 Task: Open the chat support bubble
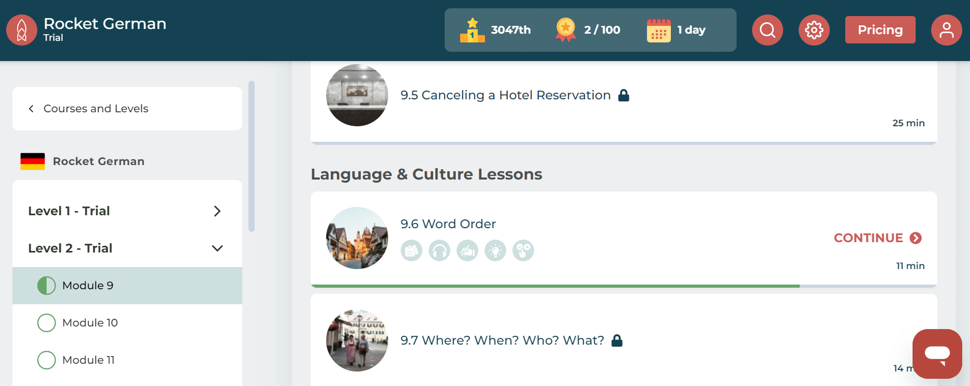tap(937, 354)
